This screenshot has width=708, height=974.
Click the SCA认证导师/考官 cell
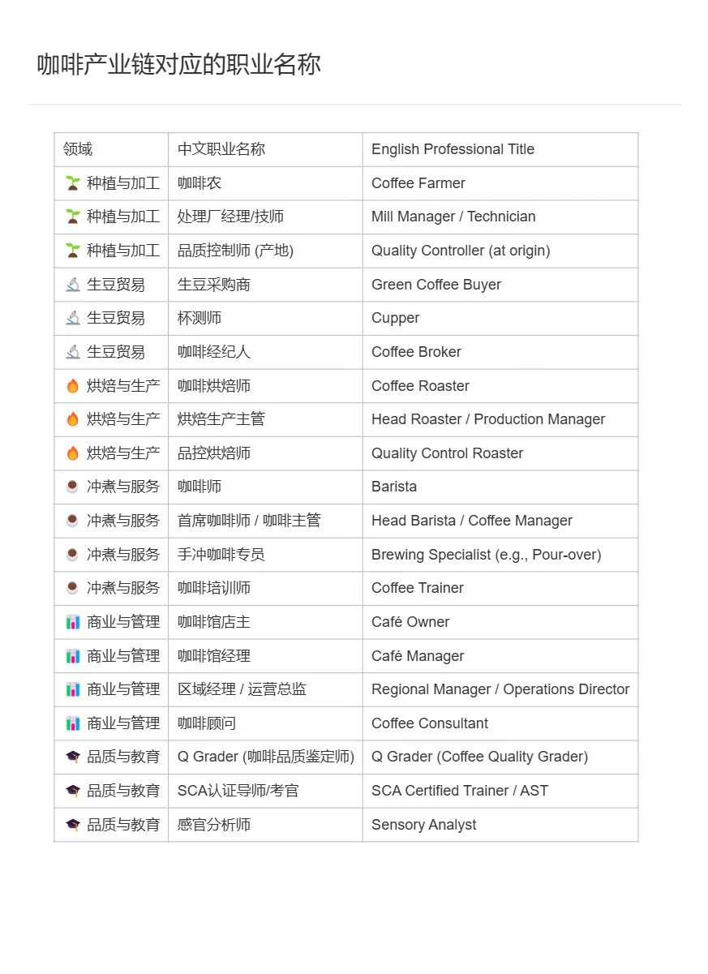click(x=265, y=791)
